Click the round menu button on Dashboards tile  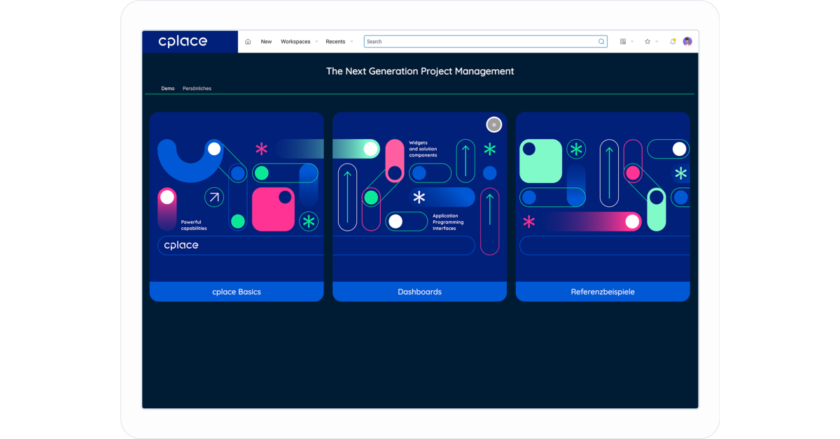tap(494, 125)
